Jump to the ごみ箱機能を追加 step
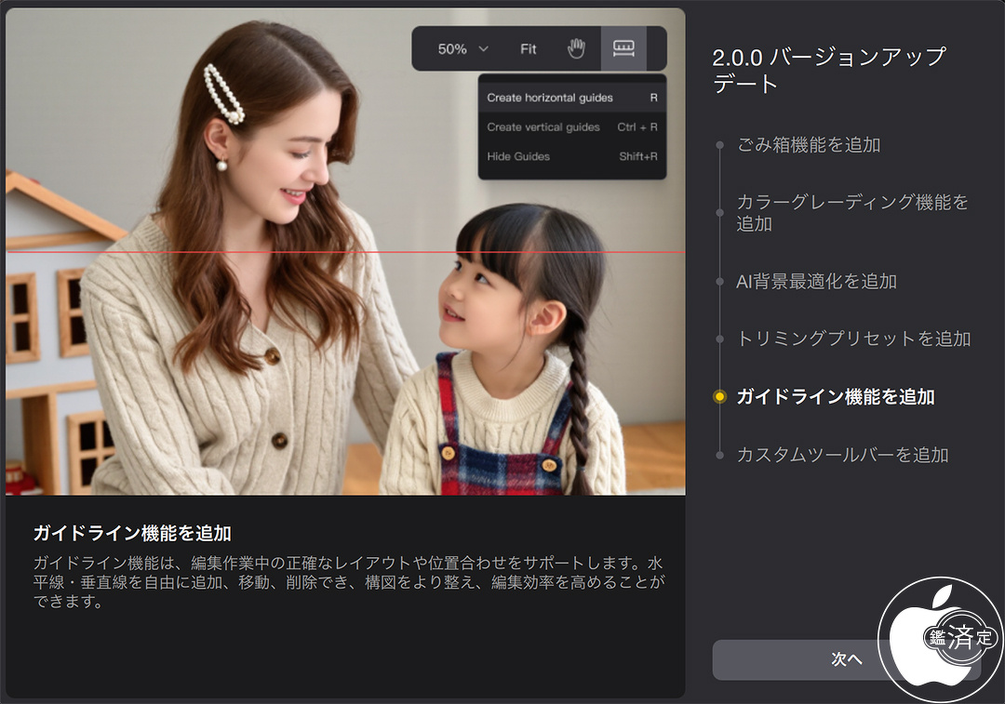The width and height of the screenshot is (1005, 704). click(808, 145)
